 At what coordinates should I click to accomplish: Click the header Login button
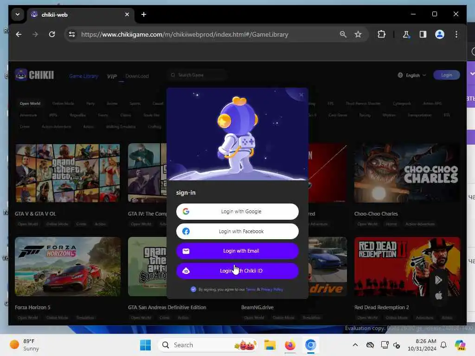point(447,75)
